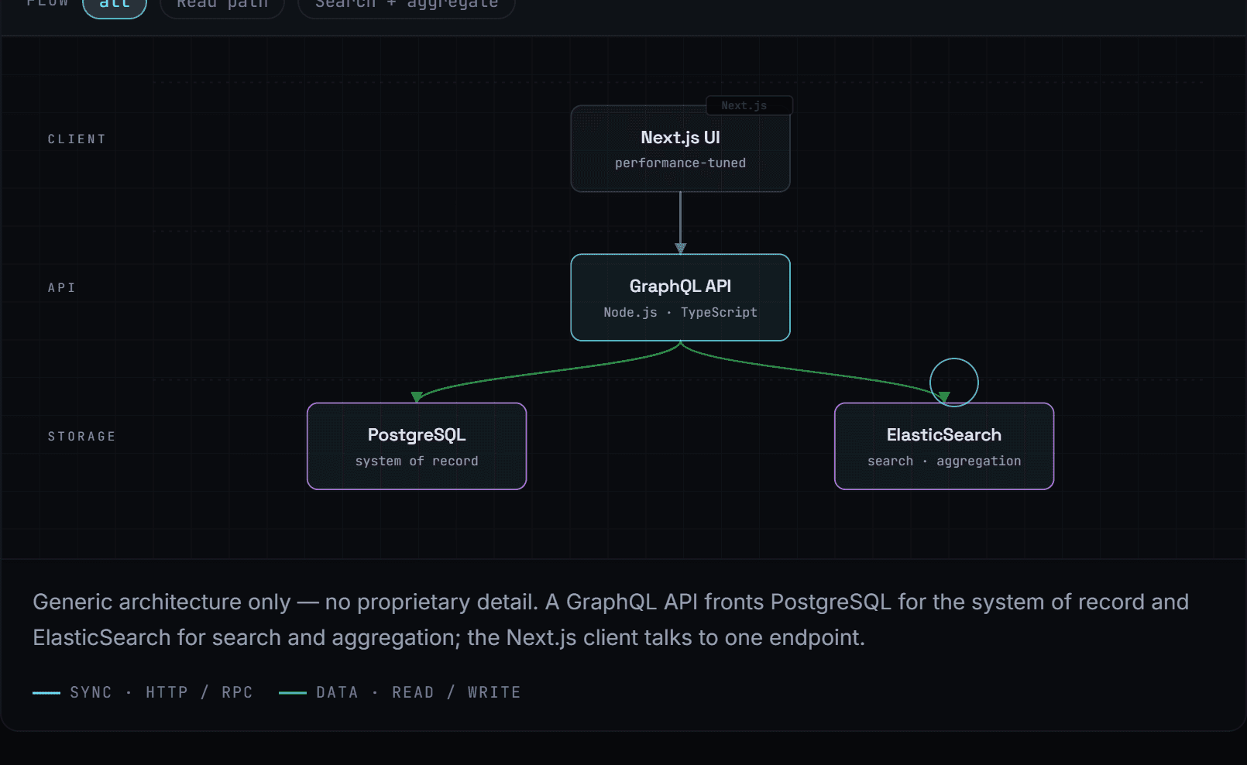Click the GraphQL API node

click(x=680, y=297)
